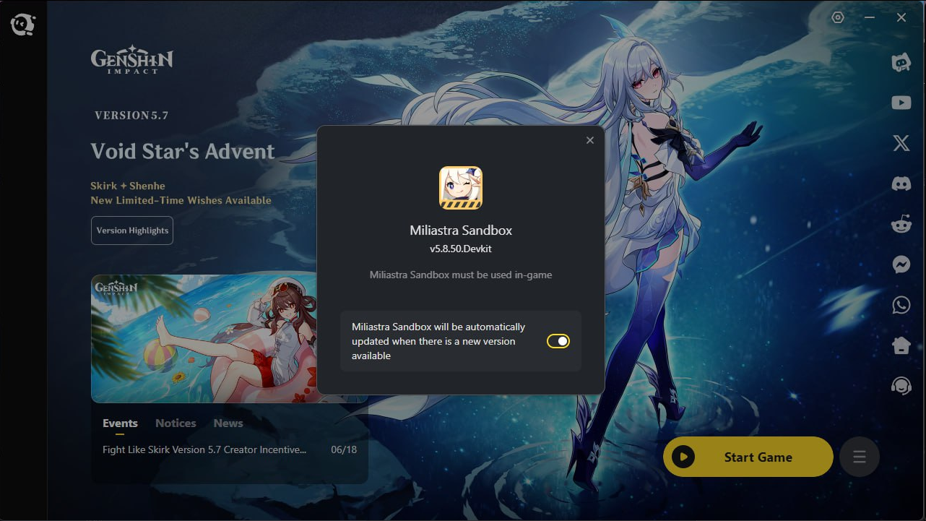Viewport: 926px width, 521px height.
Task: Click the automatic update description text
Action: pyautogui.click(x=438, y=341)
